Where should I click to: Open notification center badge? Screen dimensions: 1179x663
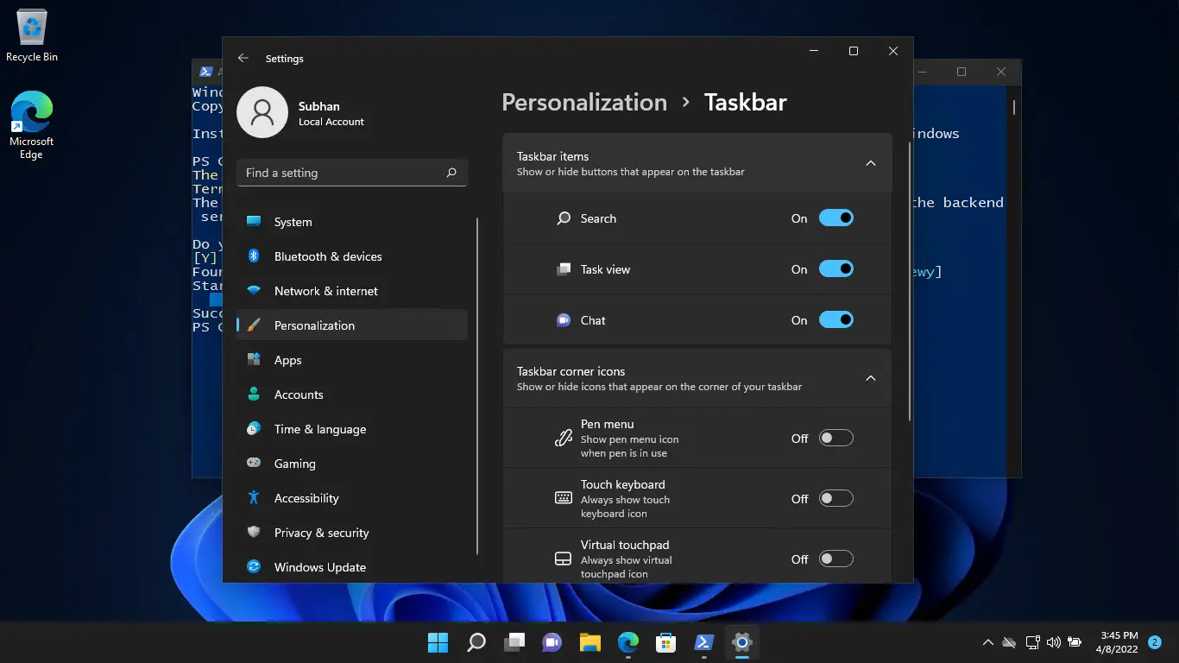point(1155,642)
